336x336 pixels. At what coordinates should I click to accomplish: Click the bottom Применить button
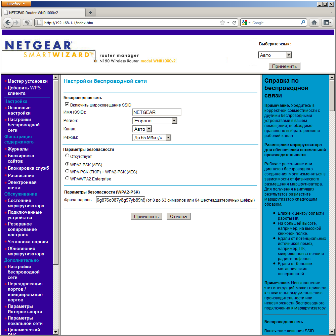pos(146,216)
